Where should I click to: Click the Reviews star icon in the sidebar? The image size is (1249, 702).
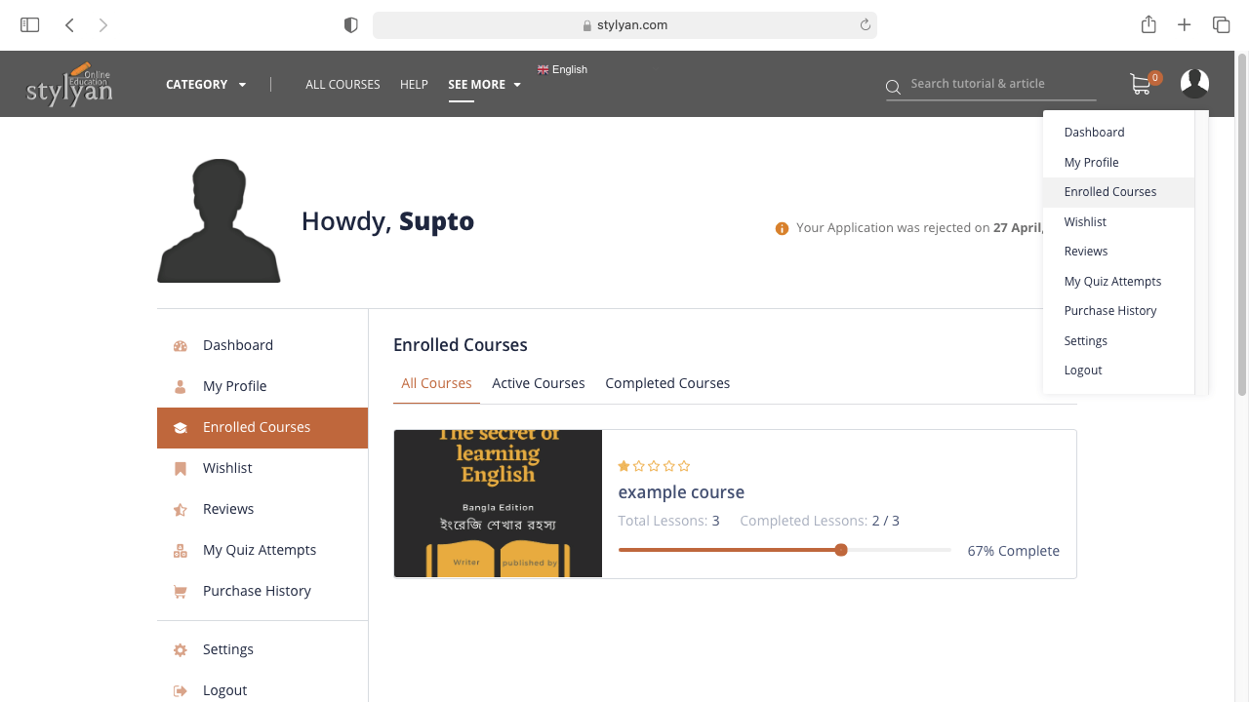180,509
